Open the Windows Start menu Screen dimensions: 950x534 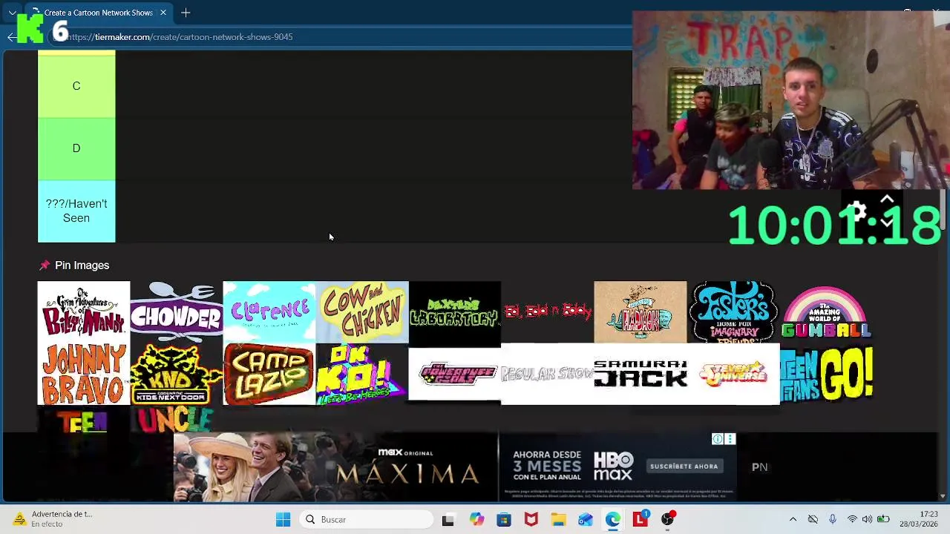point(283,520)
